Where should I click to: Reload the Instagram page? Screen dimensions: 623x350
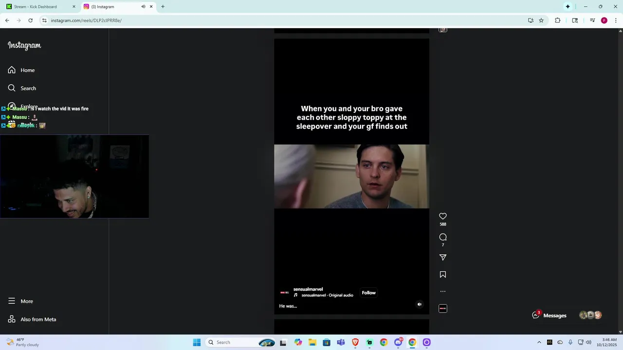coord(30,20)
